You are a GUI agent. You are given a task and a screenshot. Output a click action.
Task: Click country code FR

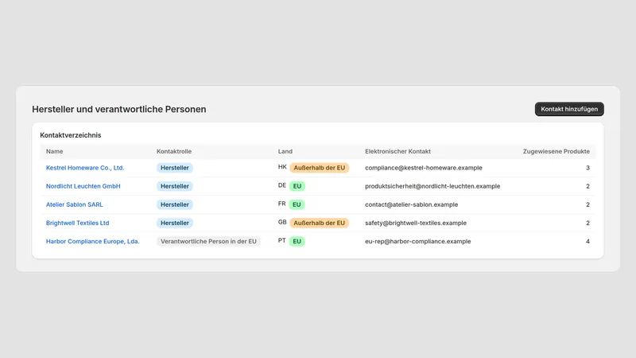click(282, 204)
